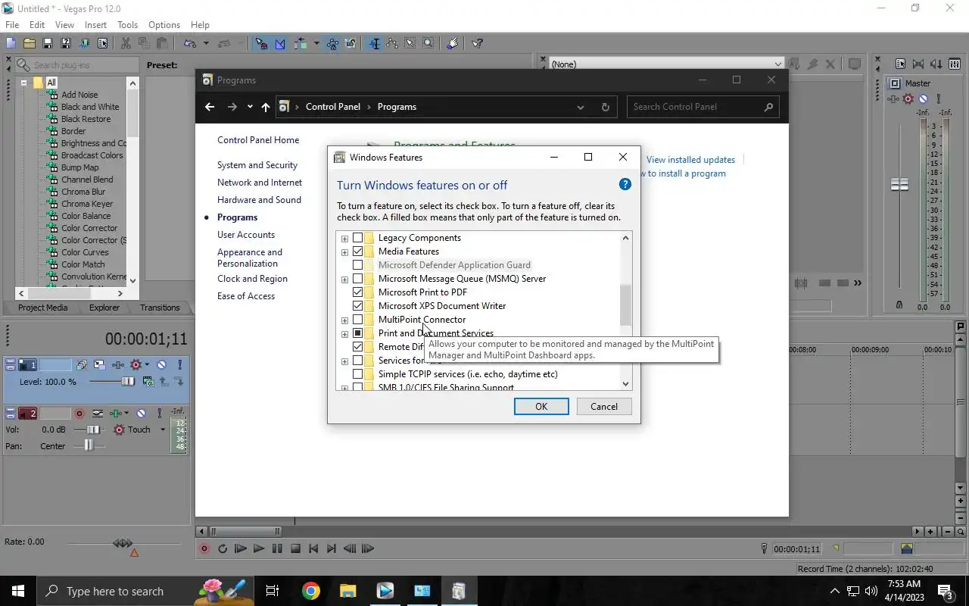Uncheck the Remote Differential Compression checkbox
Viewport: 969px width, 606px height.
coord(357,347)
